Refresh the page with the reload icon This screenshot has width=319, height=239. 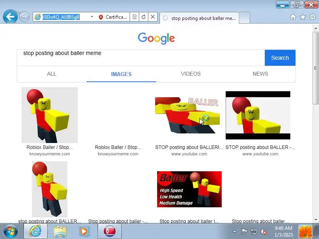(144, 17)
